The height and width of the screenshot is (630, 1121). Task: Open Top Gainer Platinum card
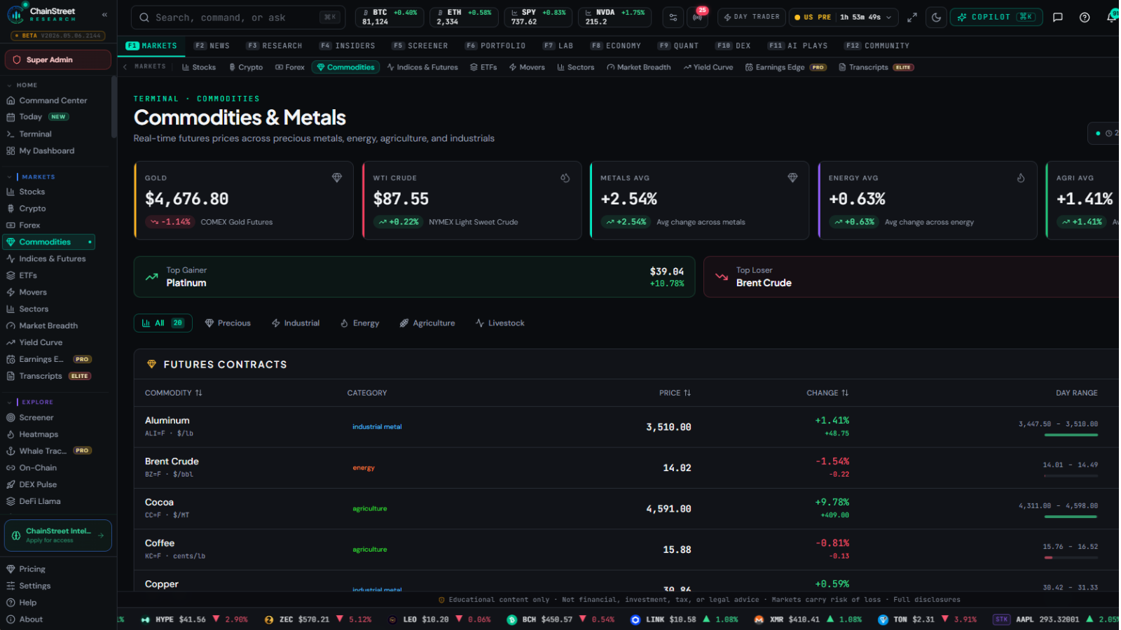click(414, 276)
